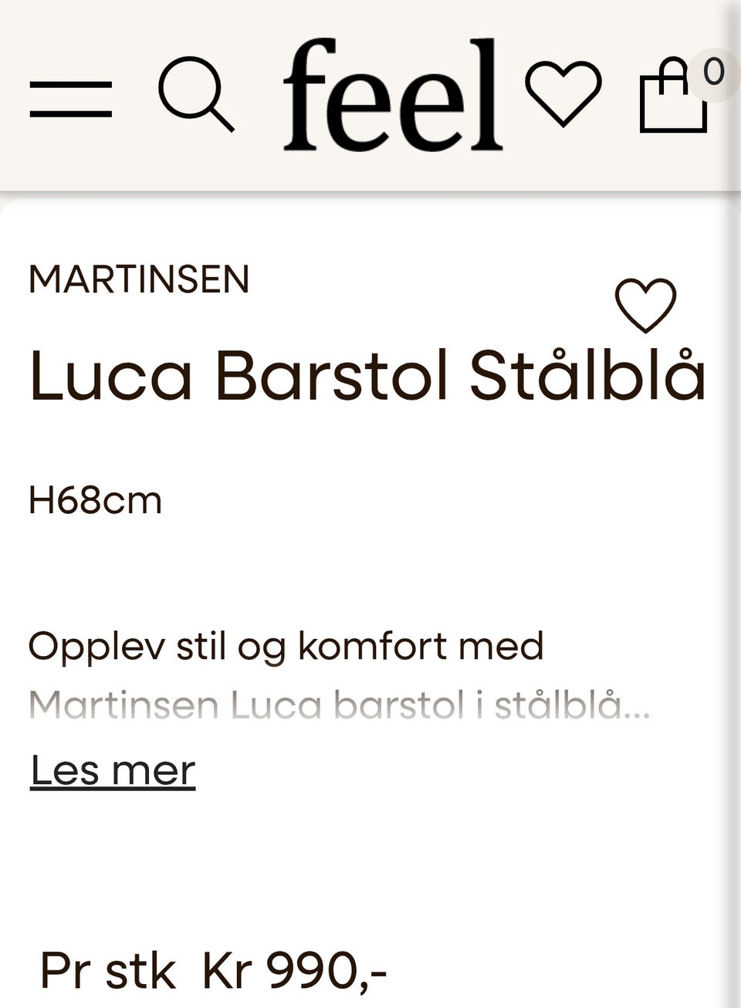Go home via the feel logo
The width and height of the screenshot is (741, 1008).
(393, 94)
